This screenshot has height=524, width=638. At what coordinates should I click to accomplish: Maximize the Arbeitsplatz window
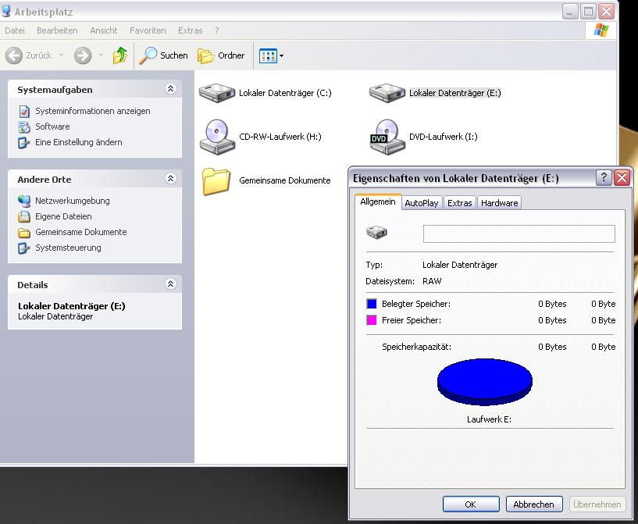pyautogui.click(x=588, y=12)
